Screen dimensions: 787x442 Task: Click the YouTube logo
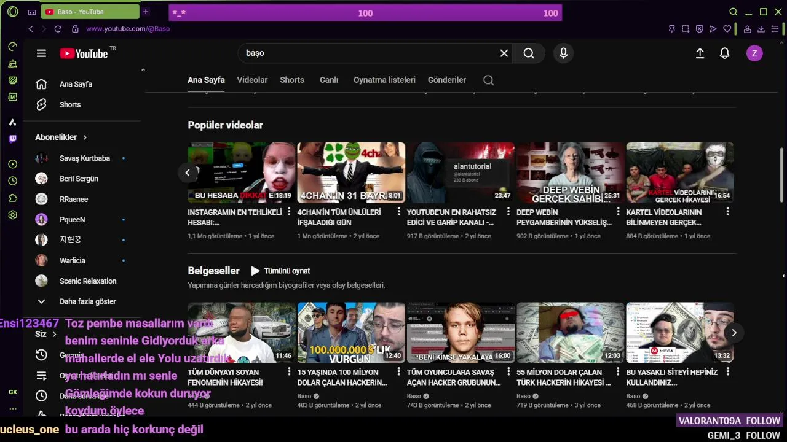point(84,54)
